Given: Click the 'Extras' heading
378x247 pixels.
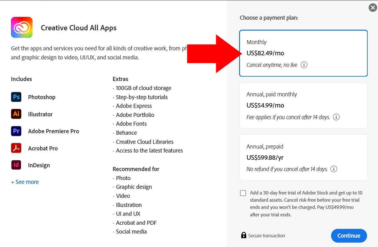Looking at the screenshot, I should click(x=120, y=79).
